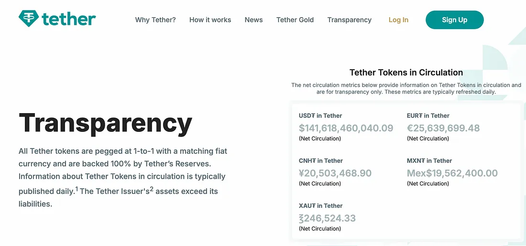Click the USD₮ in Tether label
Screen dimensions: 526x246
point(320,116)
